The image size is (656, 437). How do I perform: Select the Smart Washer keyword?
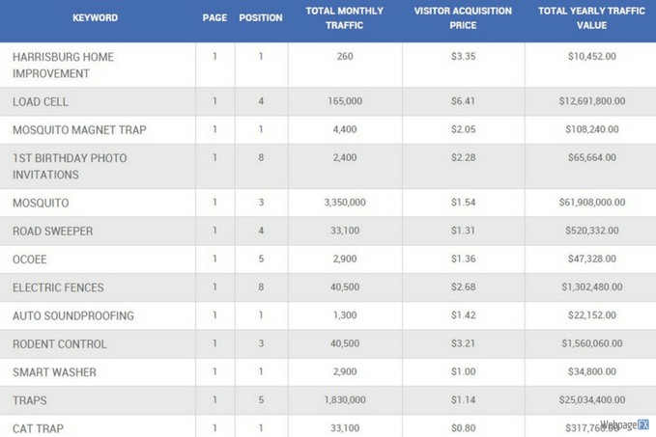click(x=55, y=371)
